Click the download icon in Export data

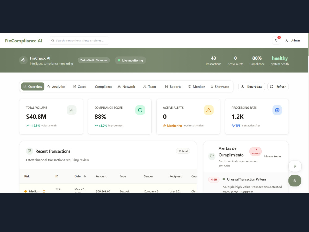point(242,86)
